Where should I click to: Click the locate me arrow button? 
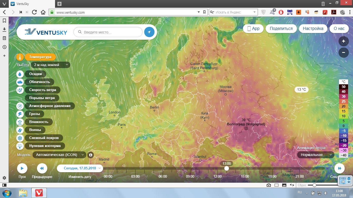pyautogui.click(x=149, y=32)
